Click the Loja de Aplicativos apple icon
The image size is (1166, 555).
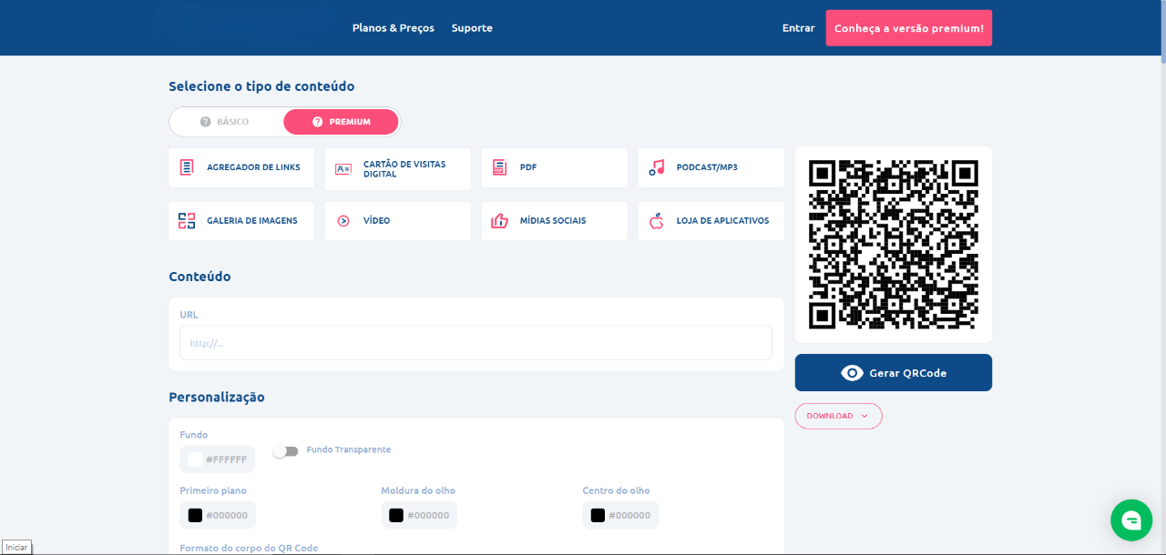657,220
